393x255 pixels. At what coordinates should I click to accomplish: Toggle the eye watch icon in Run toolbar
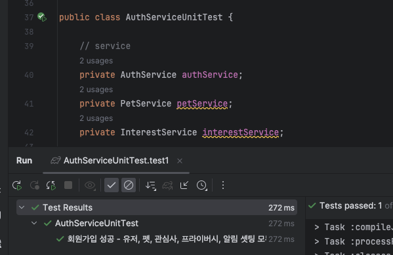point(90,185)
